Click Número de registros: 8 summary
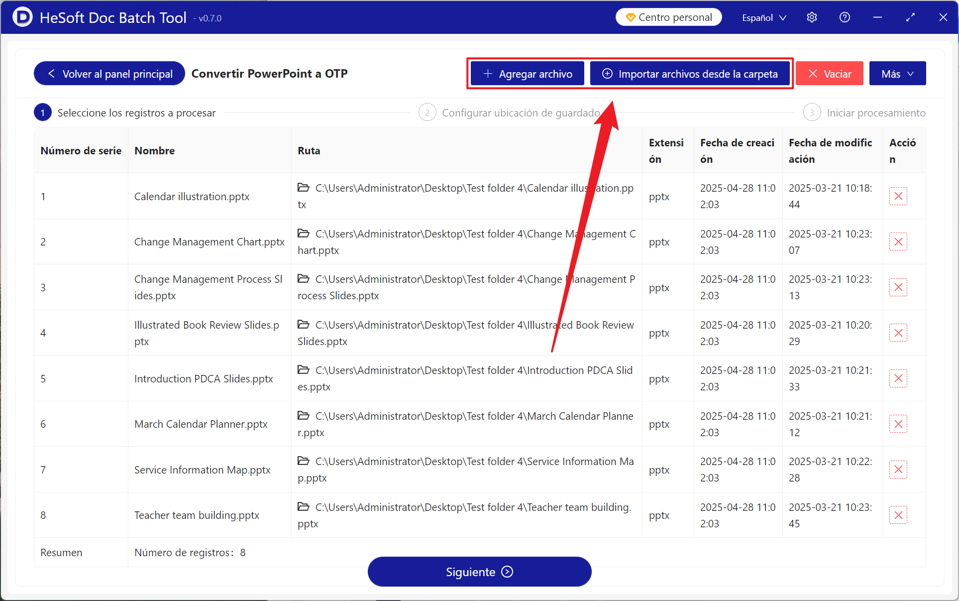This screenshot has height=601, width=959. (x=190, y=553)
